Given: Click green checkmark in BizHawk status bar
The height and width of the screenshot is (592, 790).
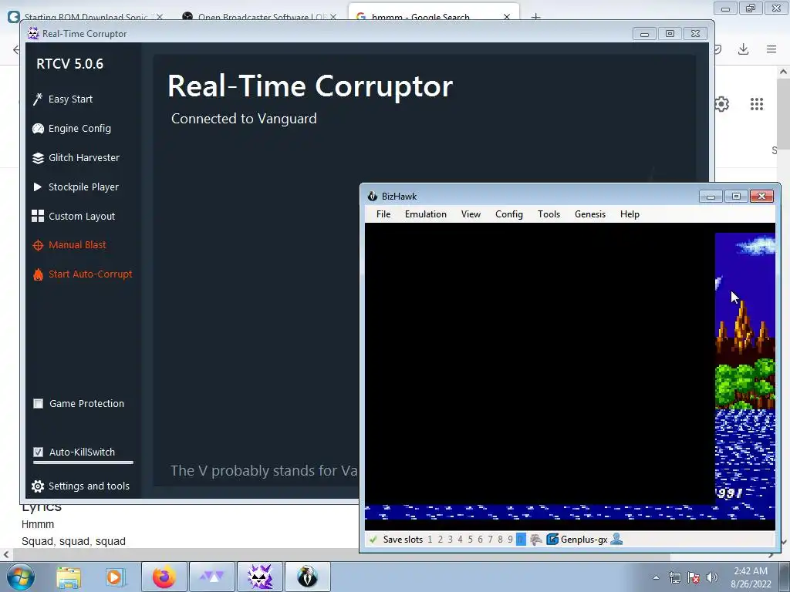Looking at the screenshot, I should (373, 540).
